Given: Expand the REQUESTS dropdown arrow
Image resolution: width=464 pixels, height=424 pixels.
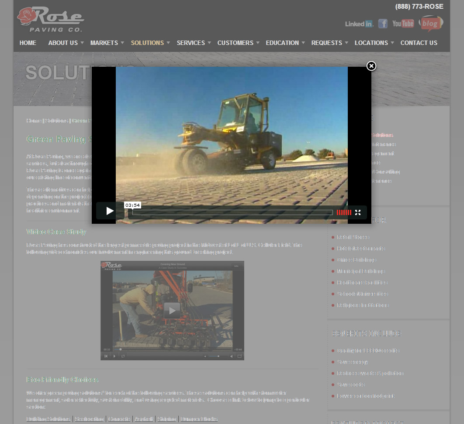Looking at the screenshot, I should click(x=346, y=43).
